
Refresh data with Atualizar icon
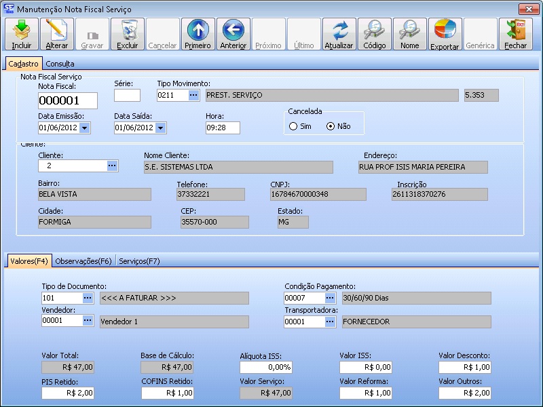339,33
